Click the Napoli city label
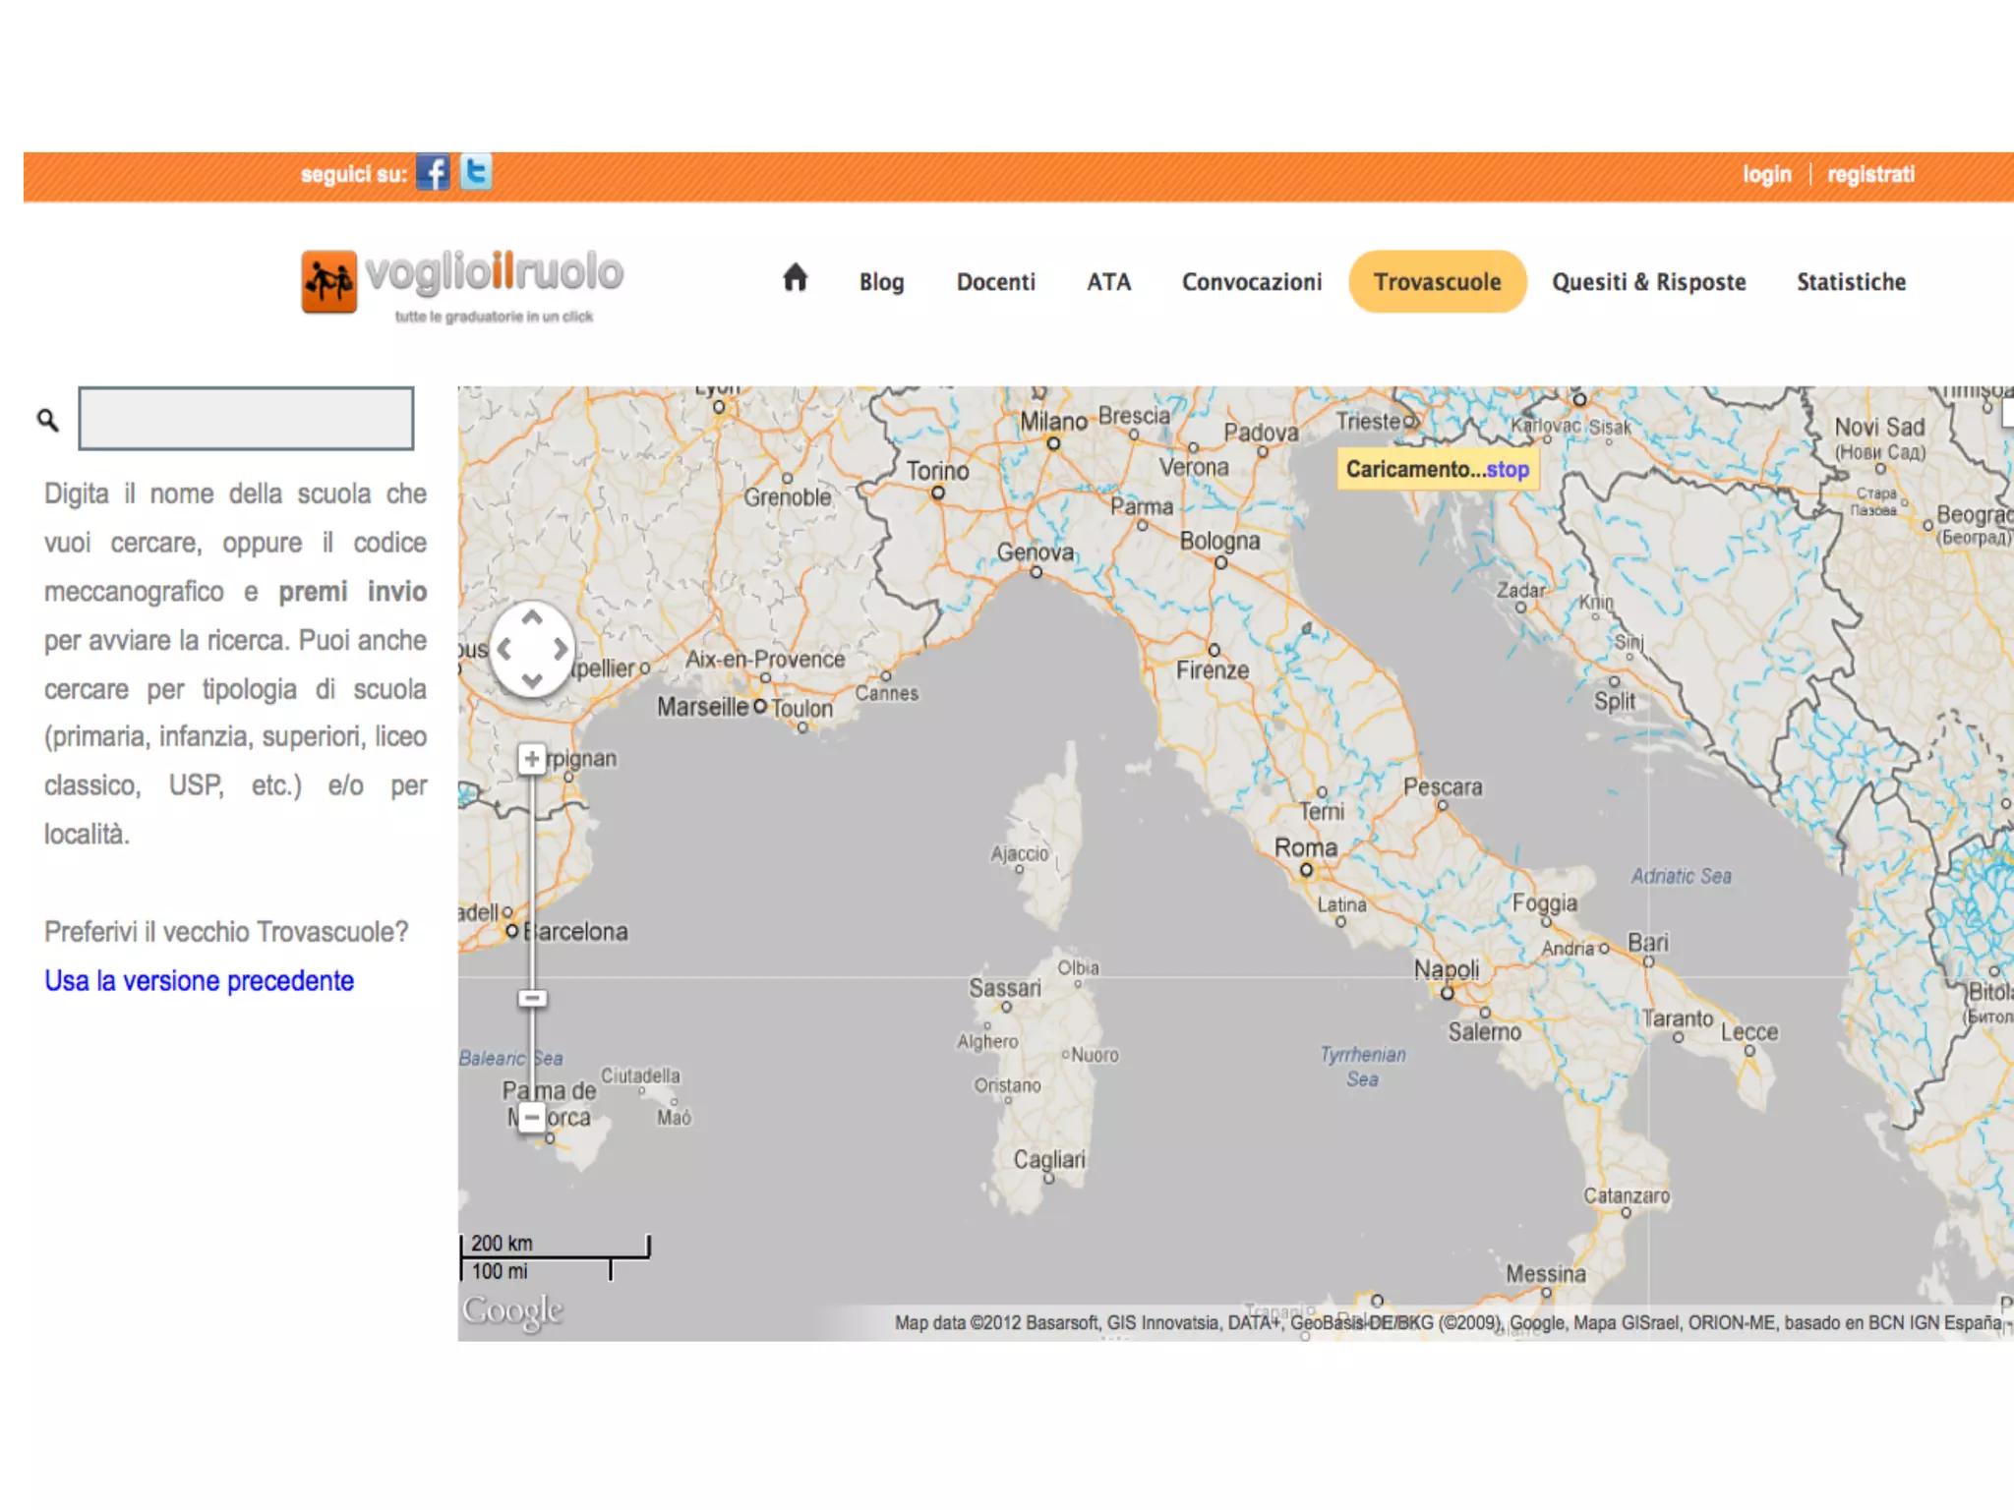The width and height of the screenshot is (2014, 1510). (1446, 969)
